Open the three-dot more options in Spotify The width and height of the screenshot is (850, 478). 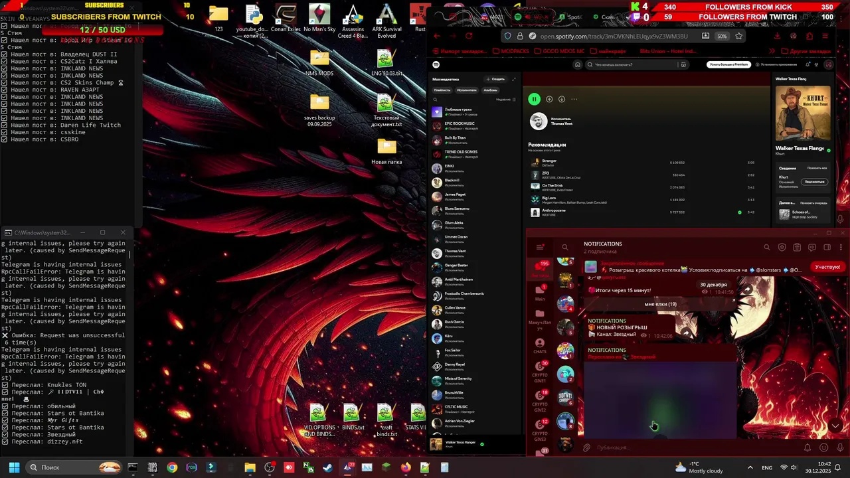(574, 99)
